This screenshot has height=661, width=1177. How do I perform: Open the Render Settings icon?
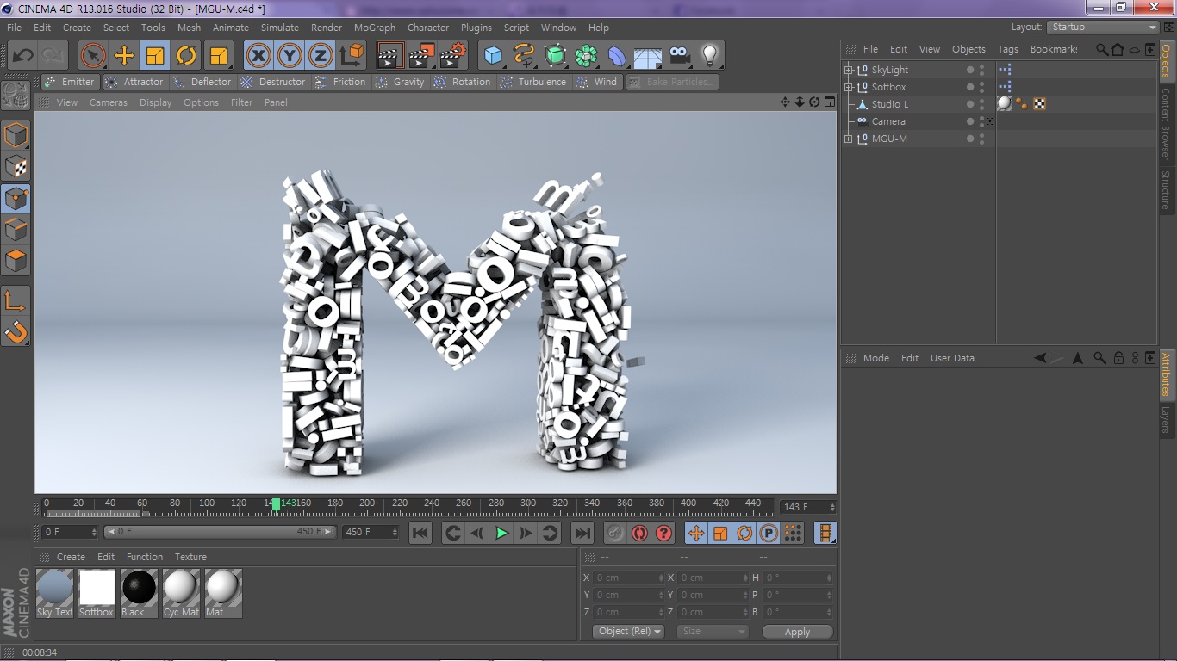(452, 56)
